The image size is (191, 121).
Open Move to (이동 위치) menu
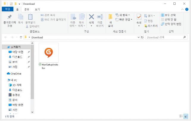point(73,21)
